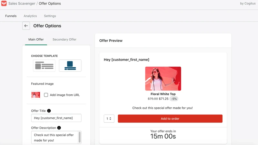The height and width of the screenshot is (145, 258).
Task: Click the struck-through $75.00 price
Action: (153, 99)
